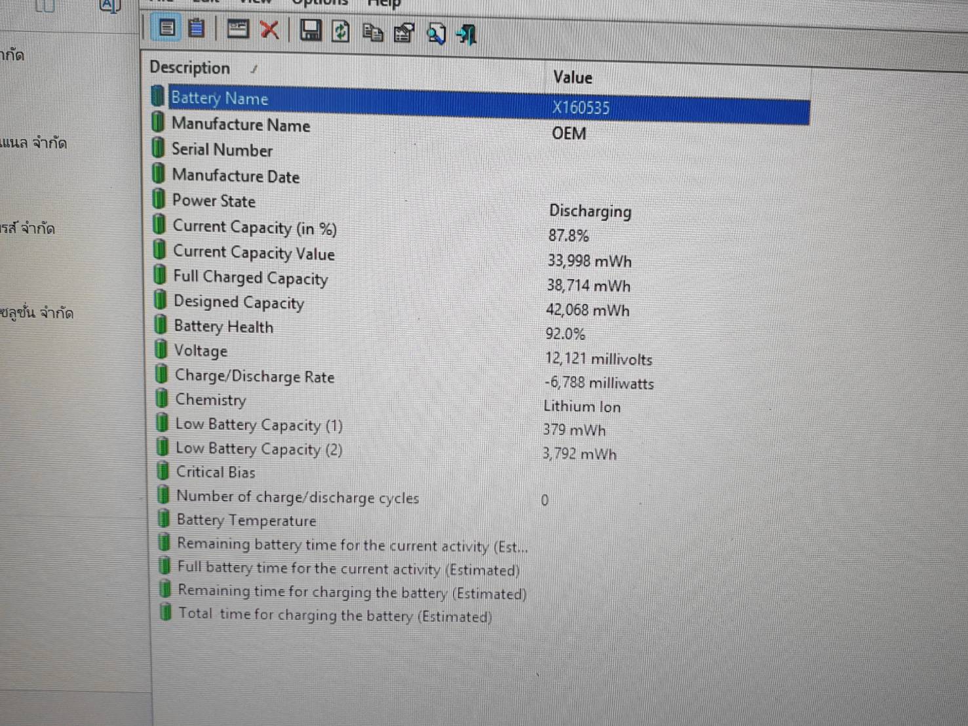Click the red X clear icon
968x726 pixels.
pos(269,29)
